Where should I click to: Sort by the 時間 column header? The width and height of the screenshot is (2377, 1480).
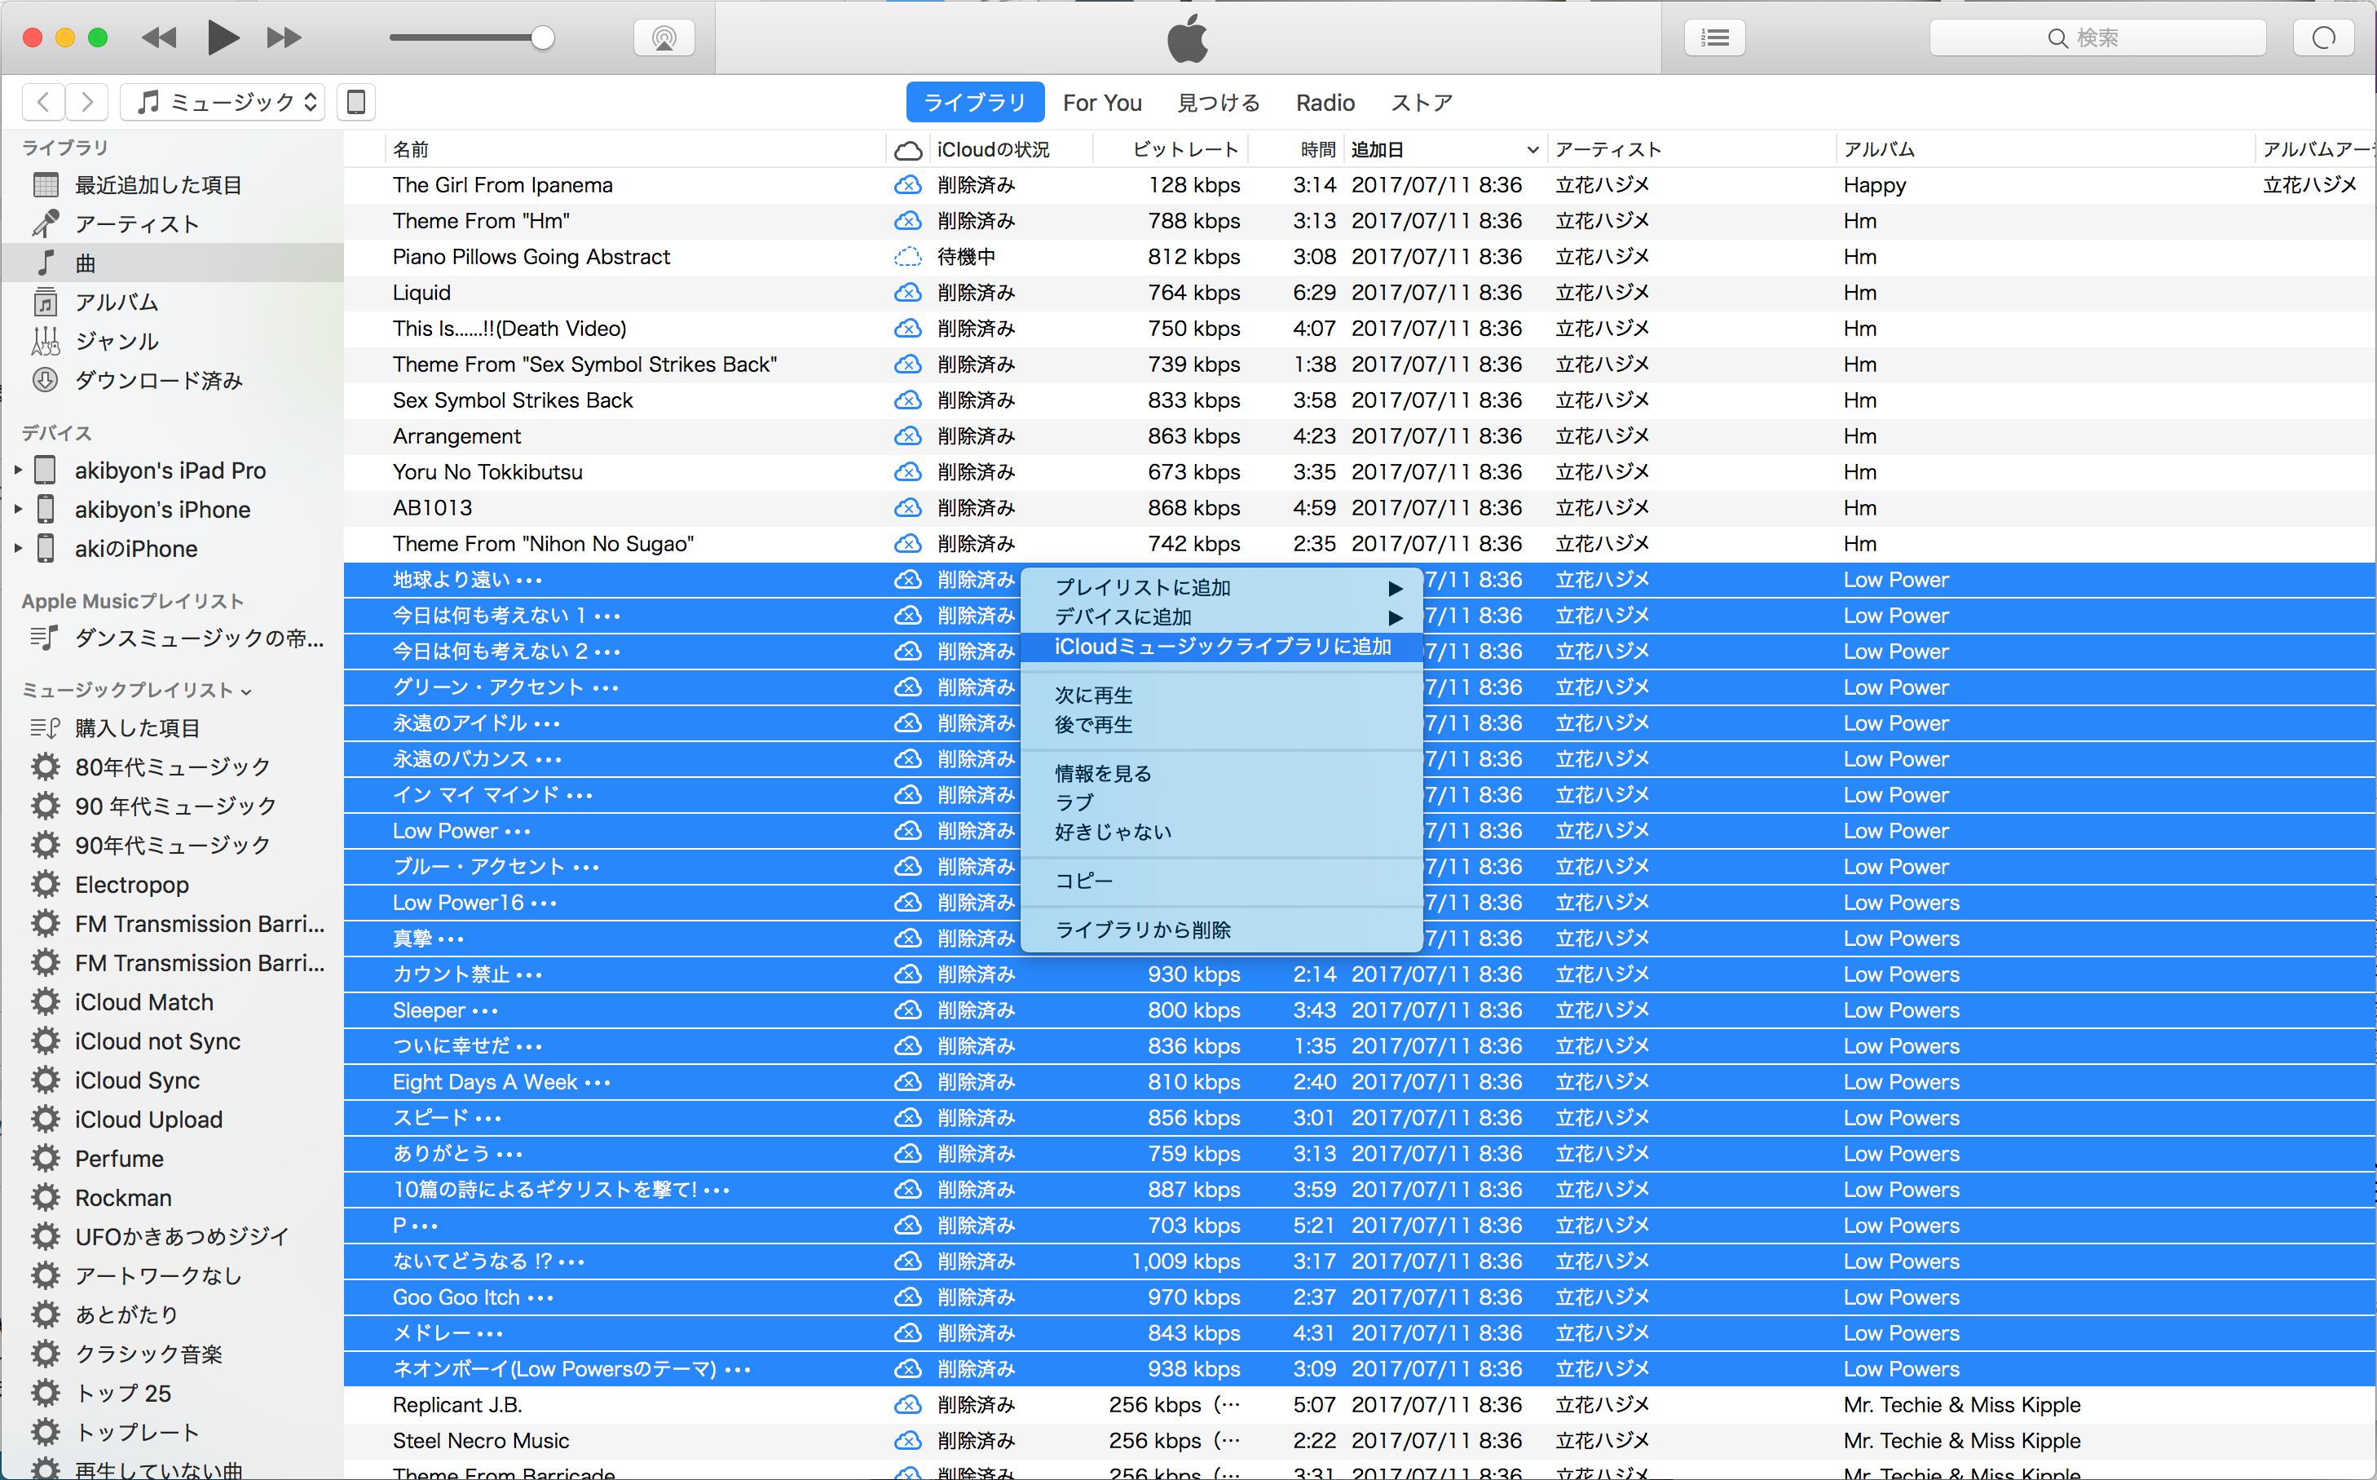tap(1296, 150)
